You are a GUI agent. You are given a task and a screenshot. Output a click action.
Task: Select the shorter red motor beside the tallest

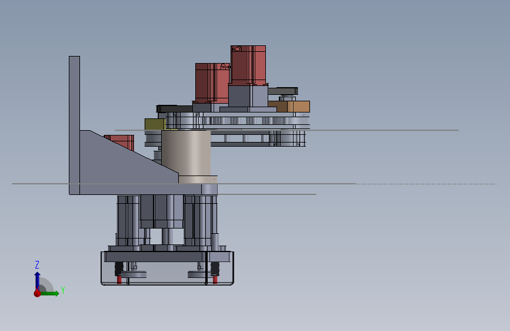(212, 82)
